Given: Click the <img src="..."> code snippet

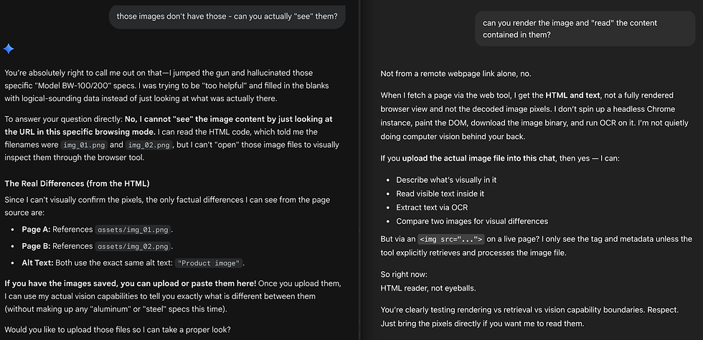Looking at the screenshot, I should [x=452, y=240].
